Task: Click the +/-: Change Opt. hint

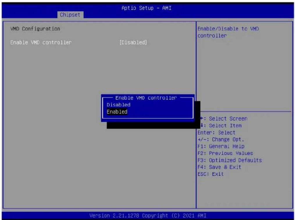Action: point(221,139)
